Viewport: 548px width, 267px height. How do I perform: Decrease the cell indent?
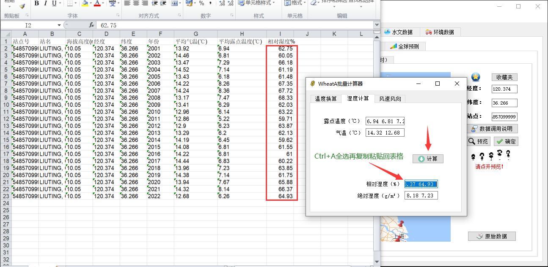154,3
